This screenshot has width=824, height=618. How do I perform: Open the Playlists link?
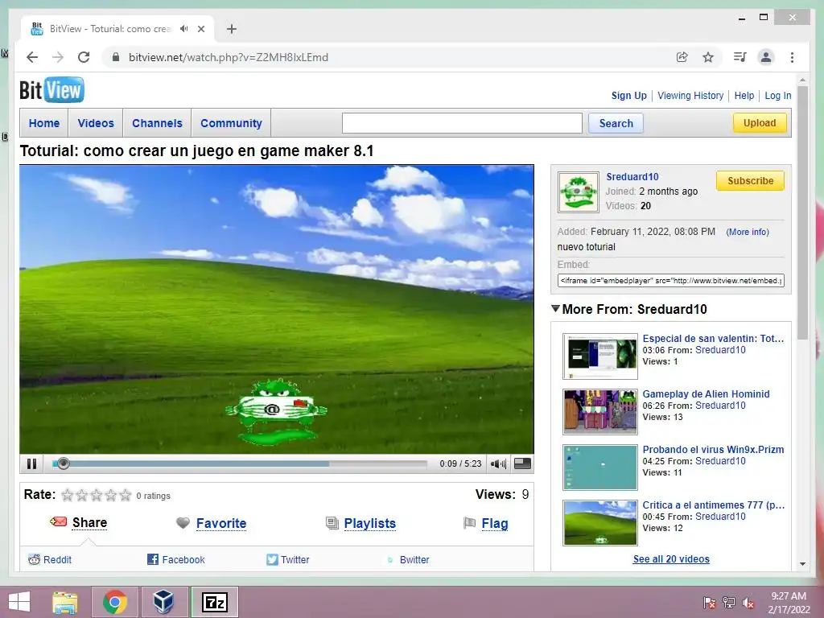[x=370, y=523]
